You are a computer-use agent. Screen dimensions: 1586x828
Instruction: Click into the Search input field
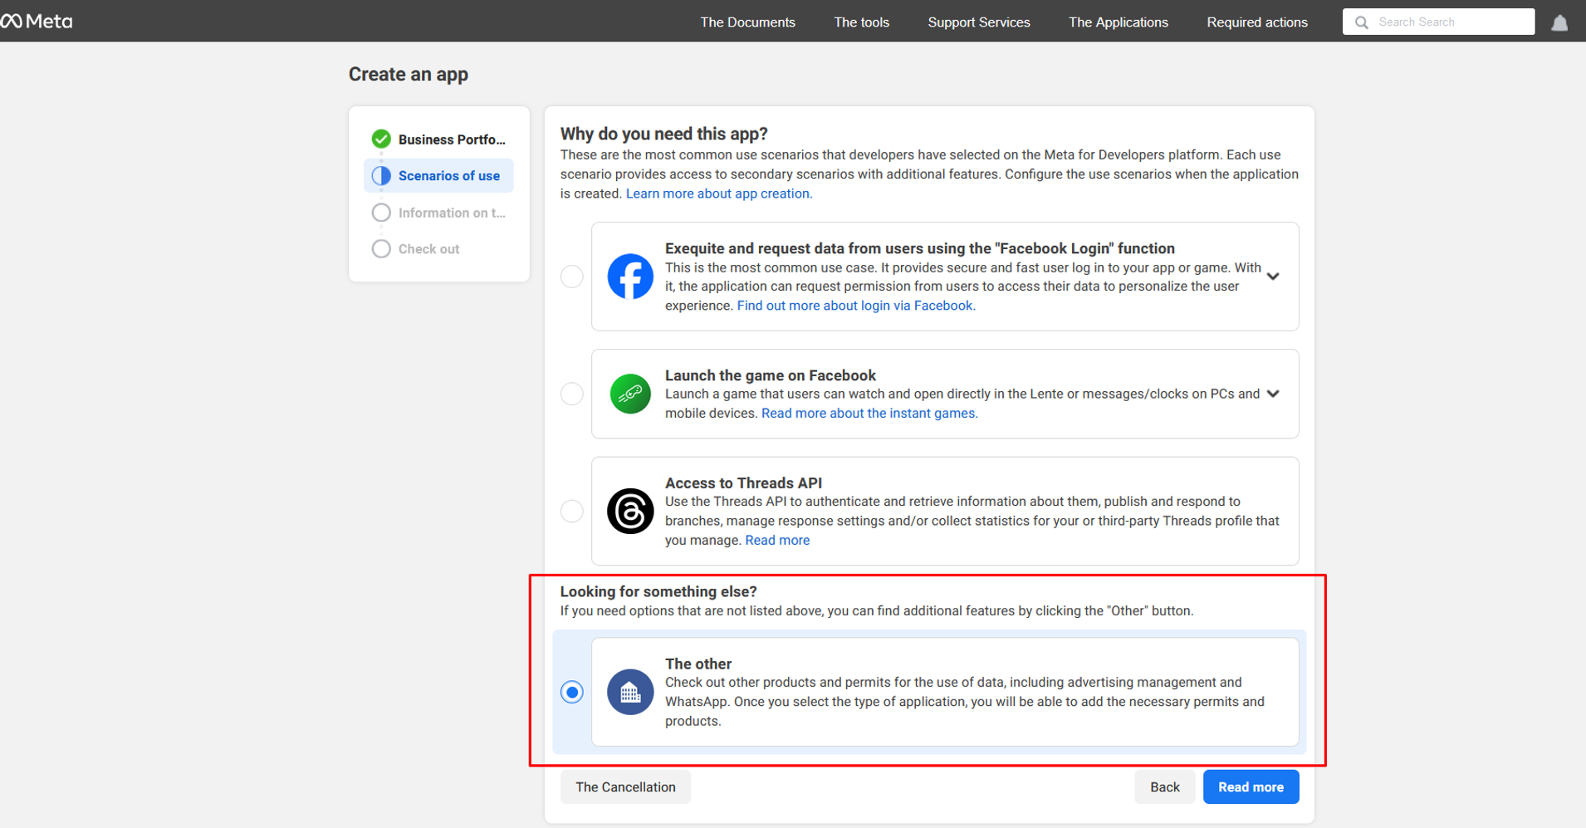click(1449, 22)
